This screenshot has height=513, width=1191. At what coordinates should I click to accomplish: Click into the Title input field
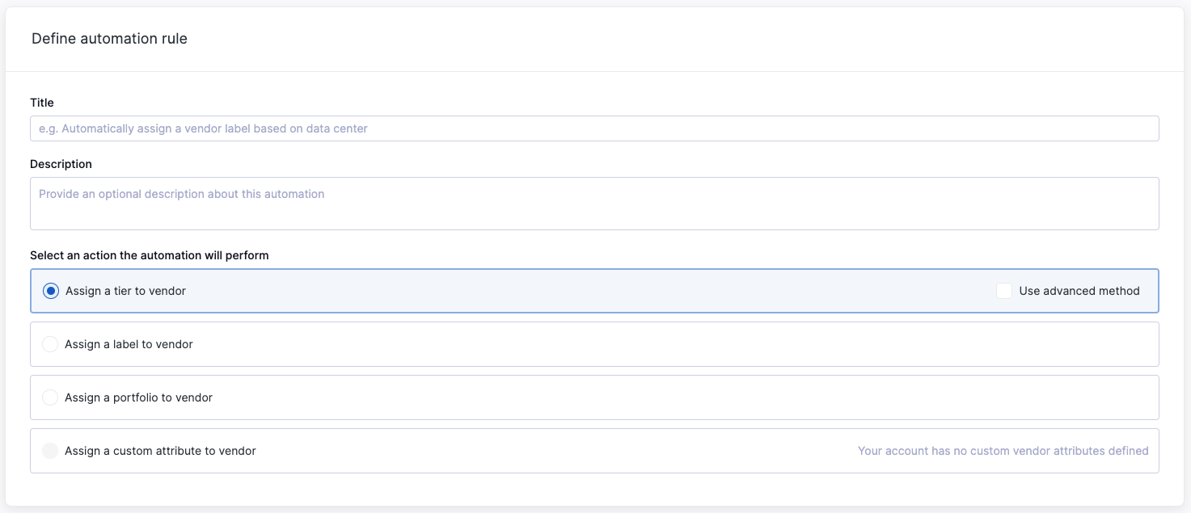tap(594, 128)
